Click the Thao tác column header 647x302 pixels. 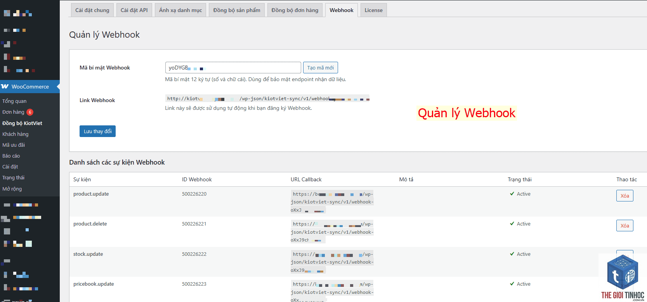[627, 179]
